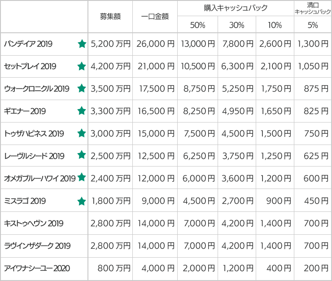This screenshot has width=332, height=281.
Task: Click the 1,800 万円 cell
Action: (111, 201)
